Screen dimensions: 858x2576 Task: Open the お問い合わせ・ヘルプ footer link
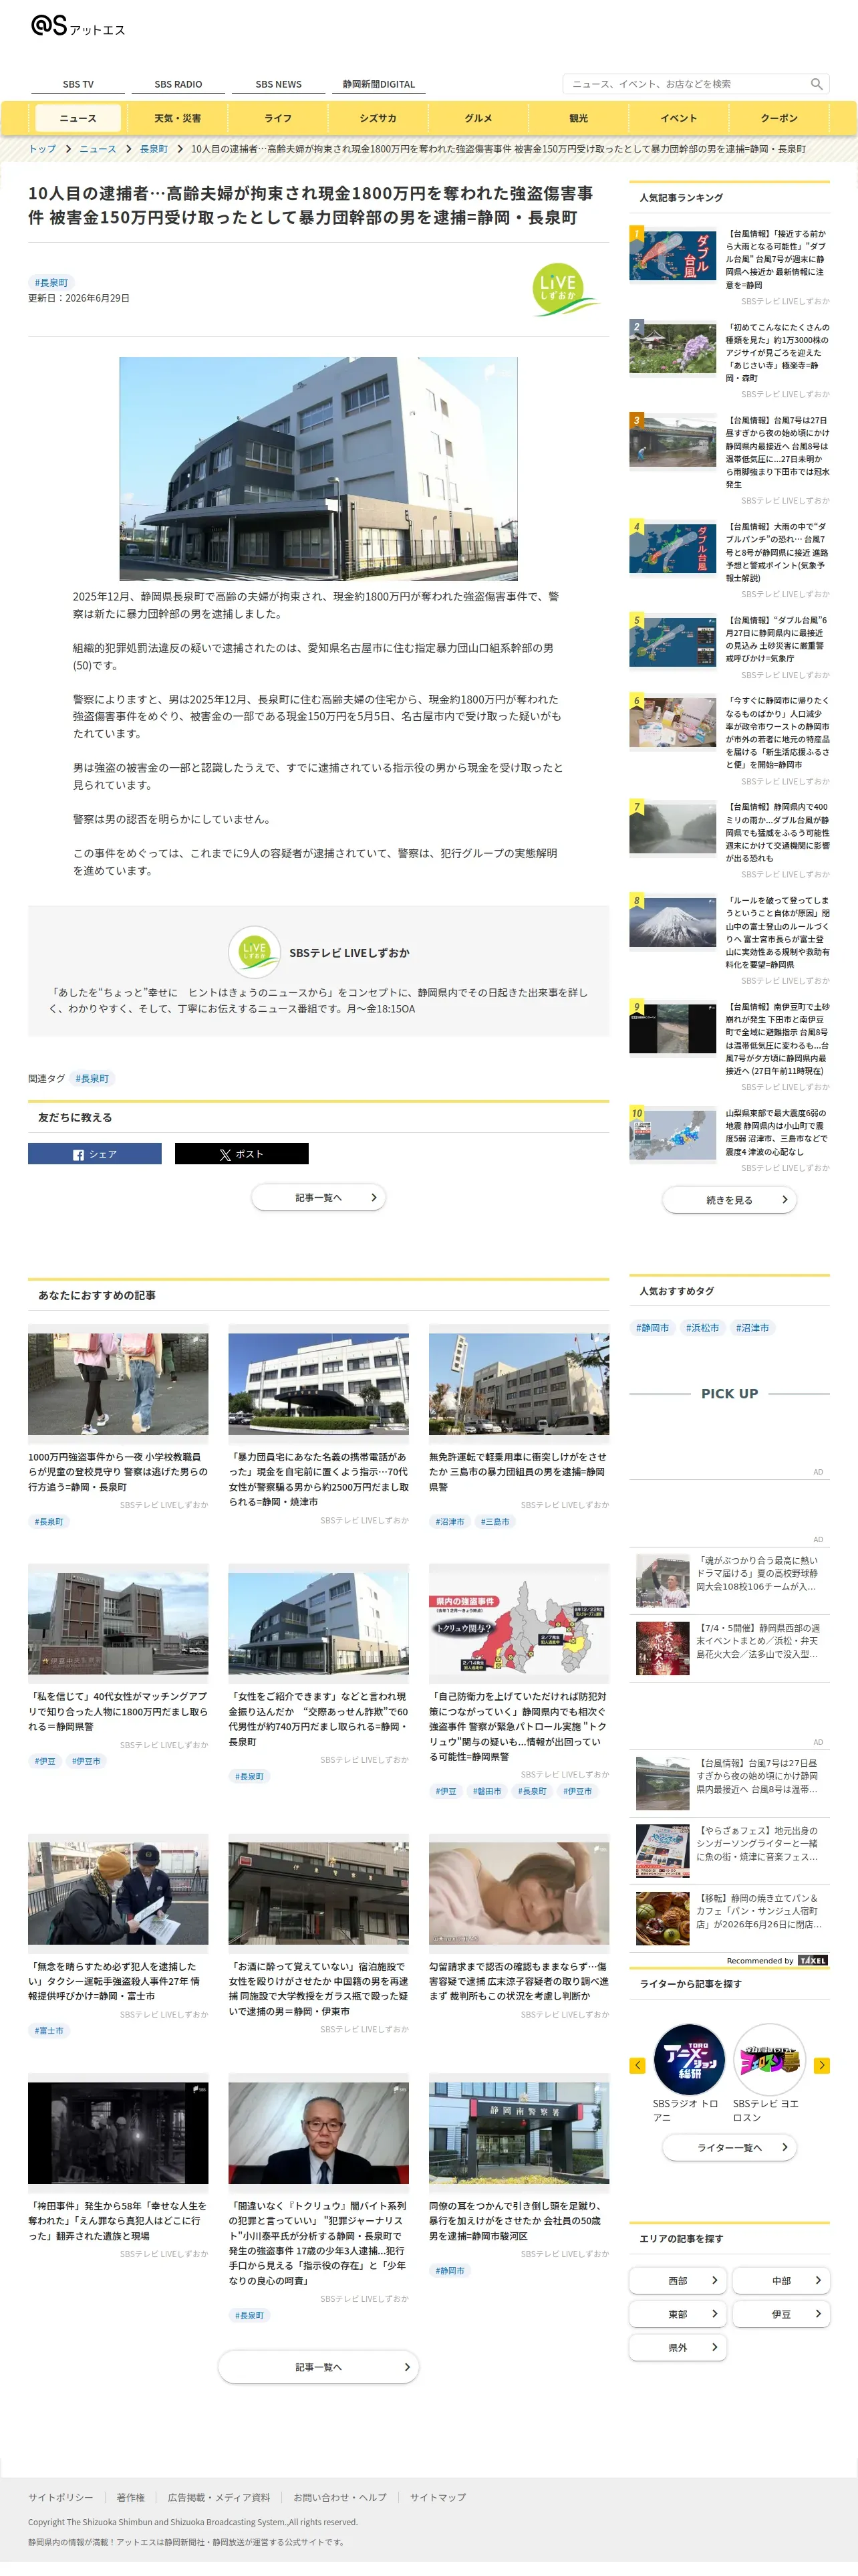pyautogui.click(x=339, y=2497)
